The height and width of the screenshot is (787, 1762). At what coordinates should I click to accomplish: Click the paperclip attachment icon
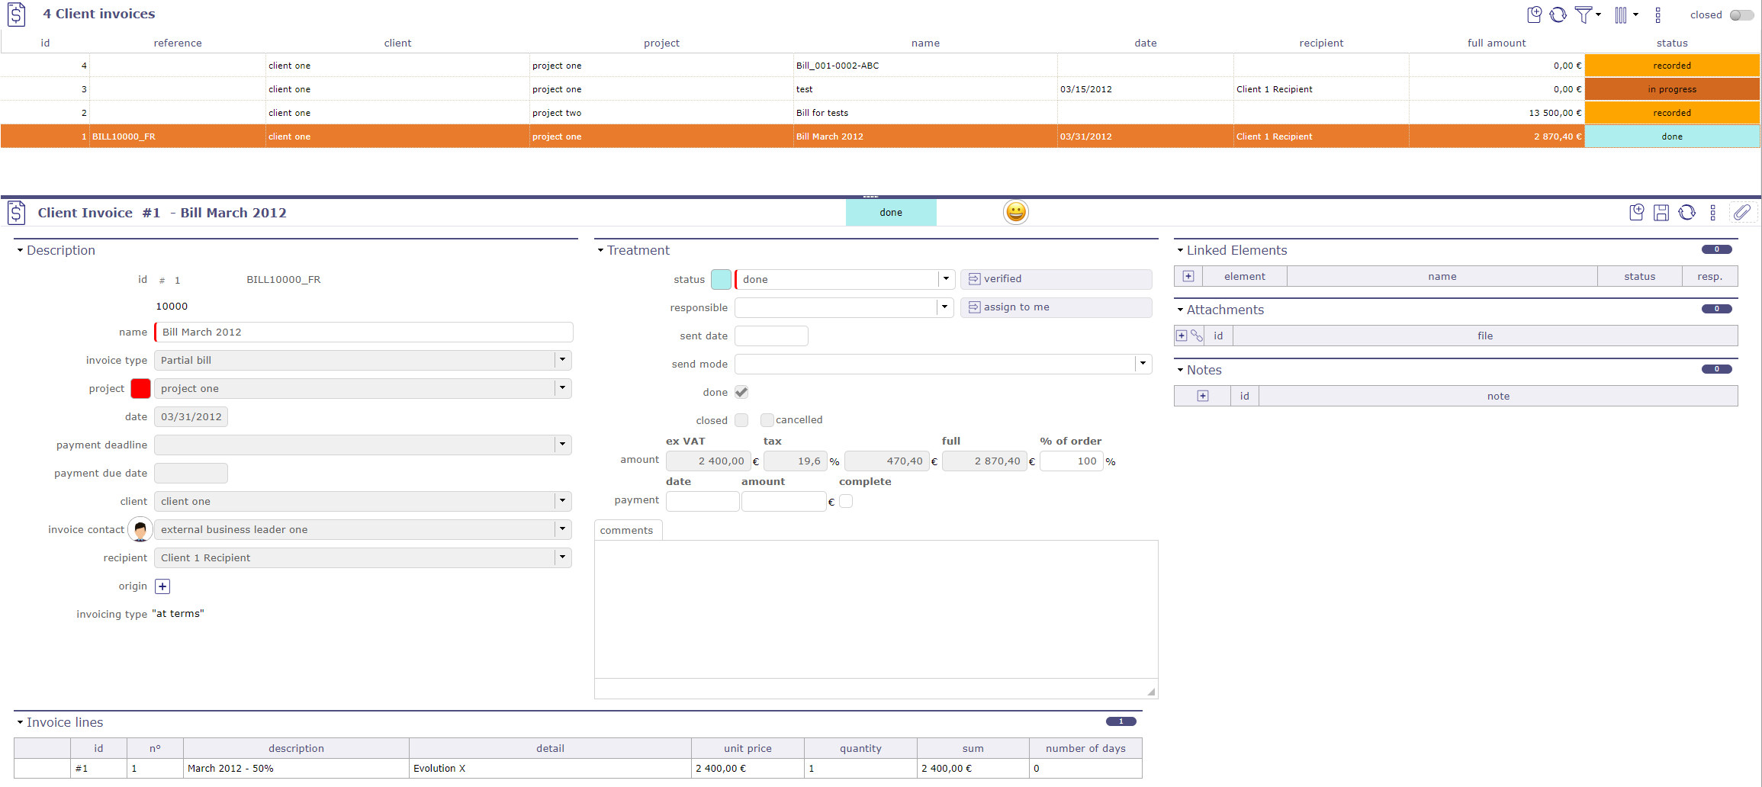click(x=1741, y=213)
